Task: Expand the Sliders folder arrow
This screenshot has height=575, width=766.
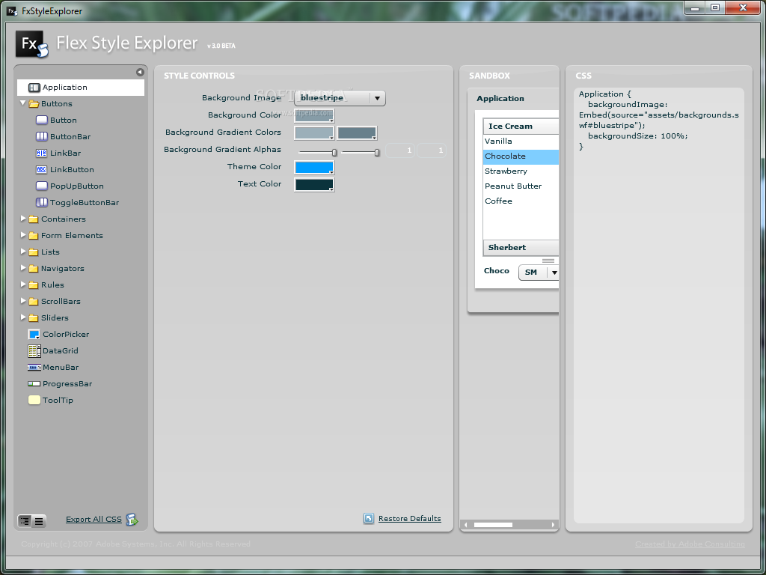Action: pos(23,317)
